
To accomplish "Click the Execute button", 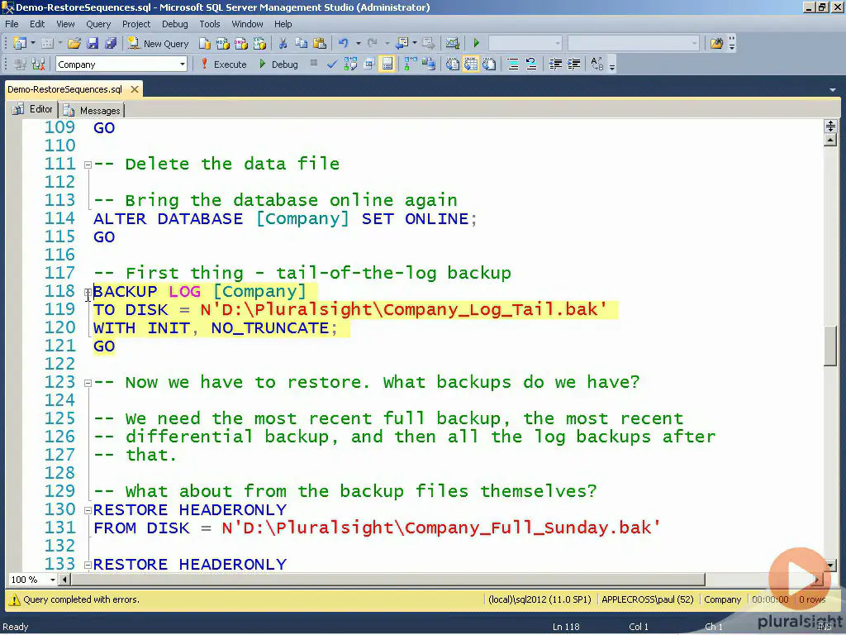I will [223, 64].
